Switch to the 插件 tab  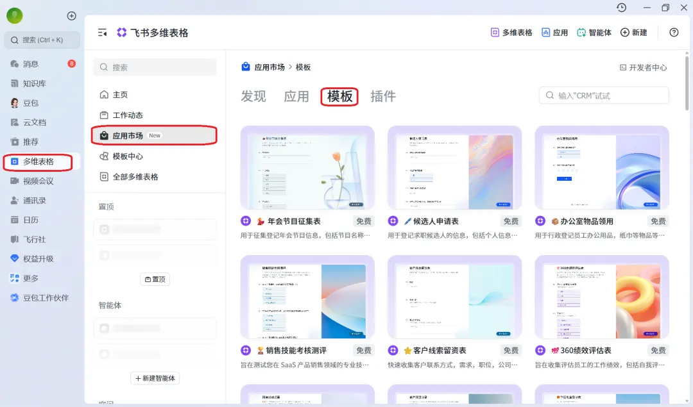382,96
